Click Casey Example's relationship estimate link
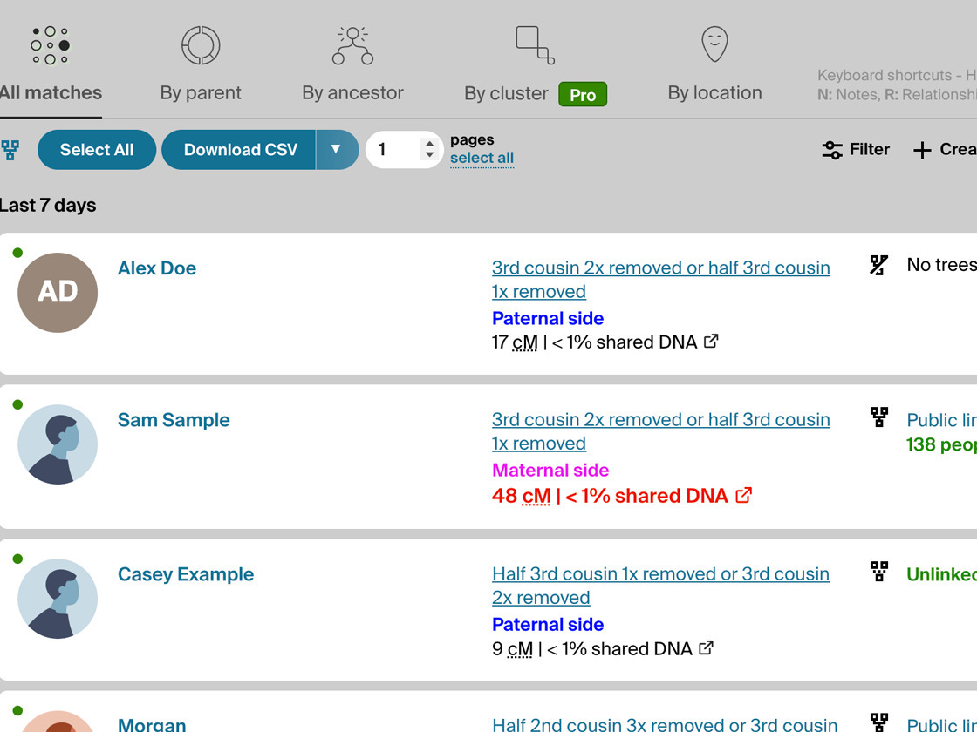977x732 pixels. 660,586
